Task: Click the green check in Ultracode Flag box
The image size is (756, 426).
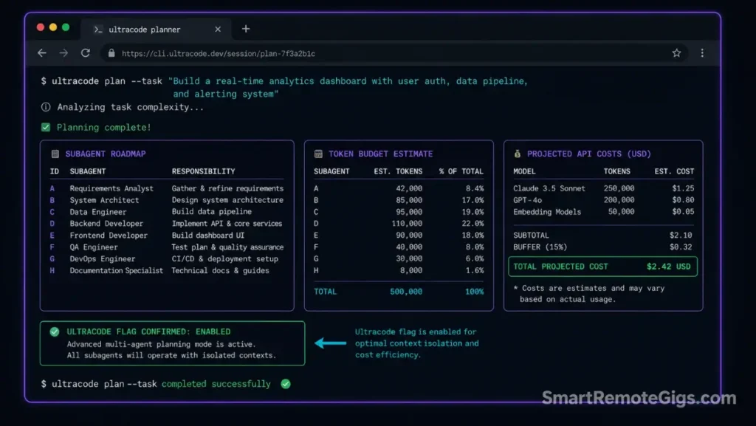Action: pos(55,331)
